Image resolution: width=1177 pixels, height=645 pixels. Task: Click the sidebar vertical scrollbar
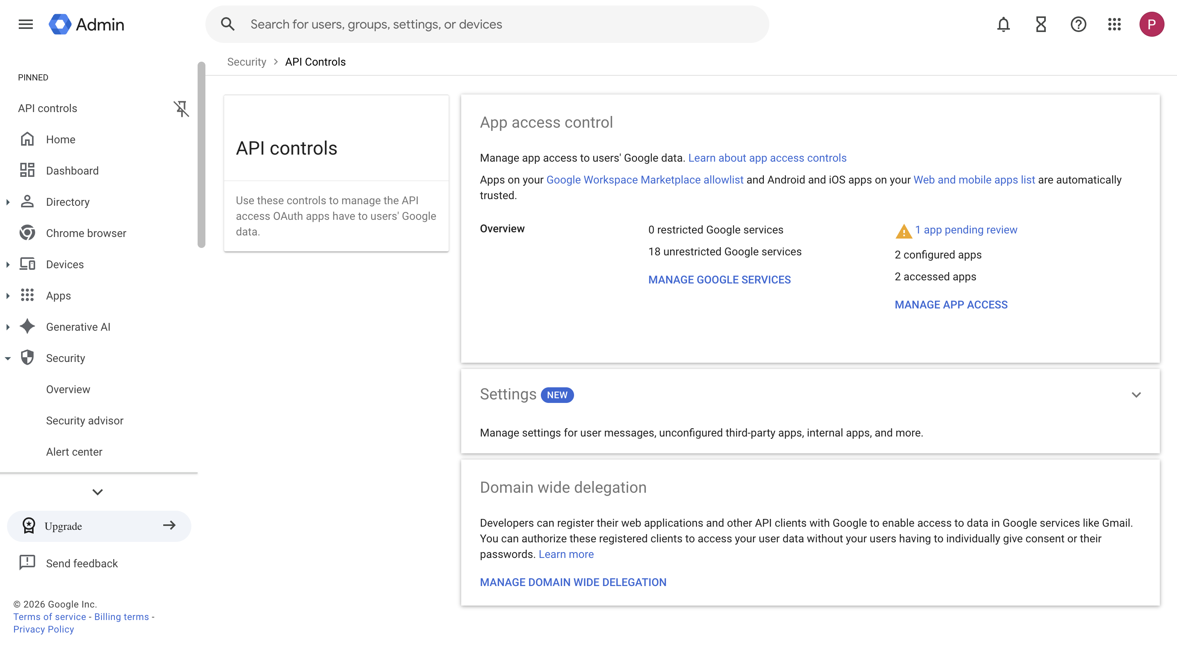point(201,154)
